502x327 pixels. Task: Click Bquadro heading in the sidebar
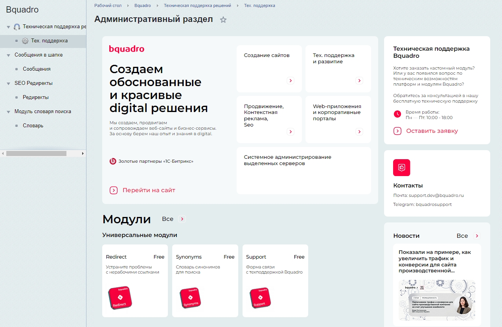tap(22, 10)
